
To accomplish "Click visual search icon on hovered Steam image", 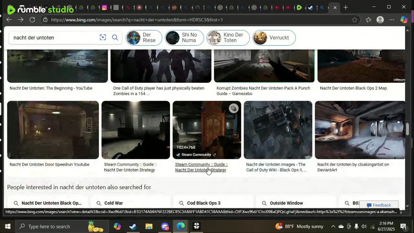I will [234, 109].
